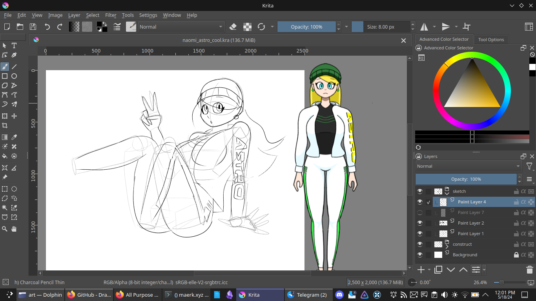Hide the sketch group layer
This screenshot has width=536, height=301.
[x=420, y=191]
